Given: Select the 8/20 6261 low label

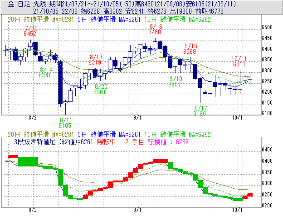Looking at the screenshot, I should point(100,89).
